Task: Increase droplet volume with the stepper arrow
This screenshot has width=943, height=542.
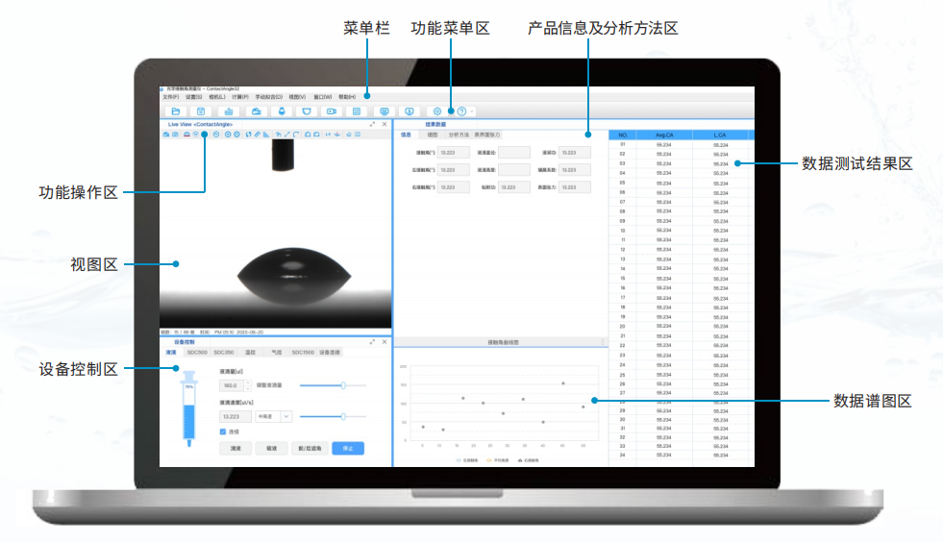Action: 250,382
